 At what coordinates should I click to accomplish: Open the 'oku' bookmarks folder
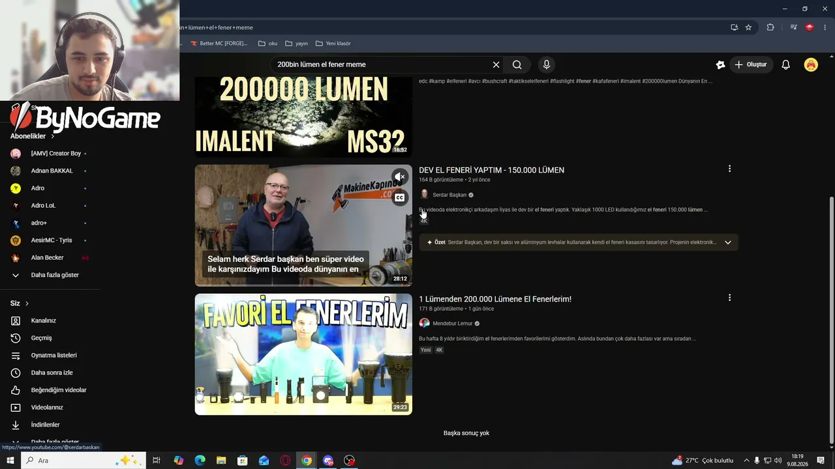point(267,44)
